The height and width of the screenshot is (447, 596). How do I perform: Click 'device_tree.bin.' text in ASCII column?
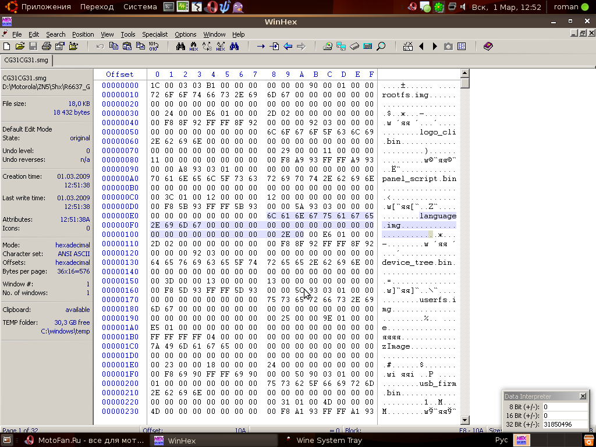(x=419, y=262)
